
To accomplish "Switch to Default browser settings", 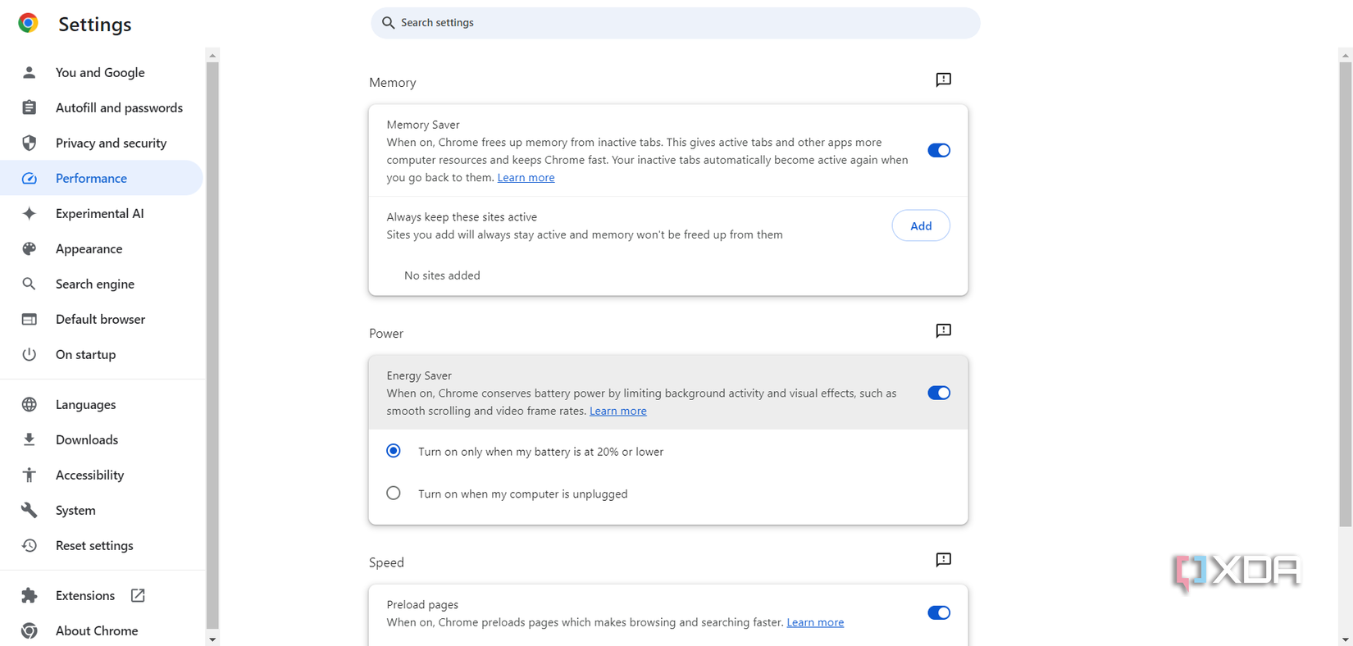I will coord(100,319).
